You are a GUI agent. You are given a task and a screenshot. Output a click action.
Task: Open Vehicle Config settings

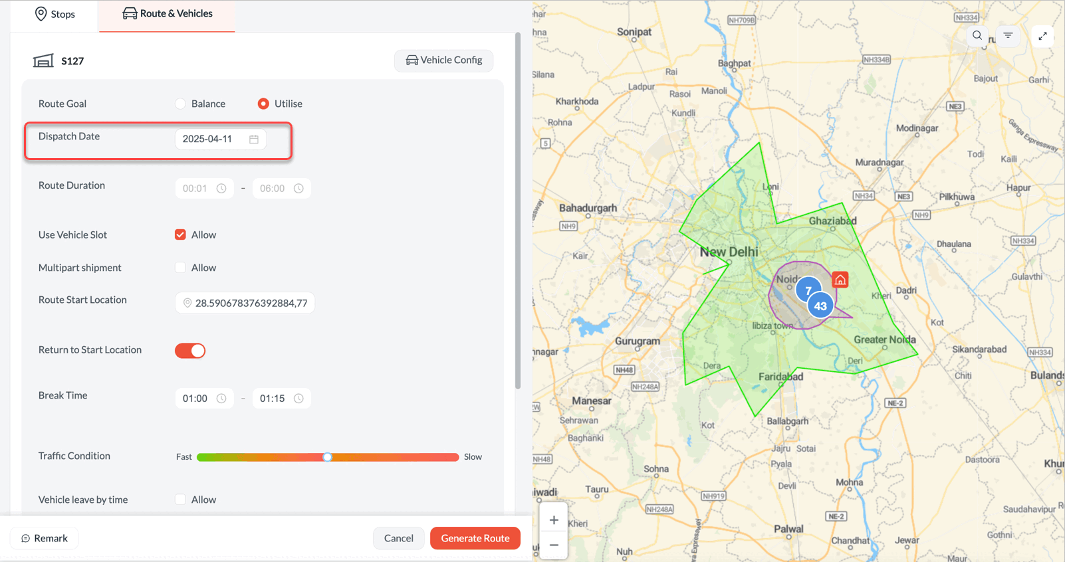click(443, 60)
